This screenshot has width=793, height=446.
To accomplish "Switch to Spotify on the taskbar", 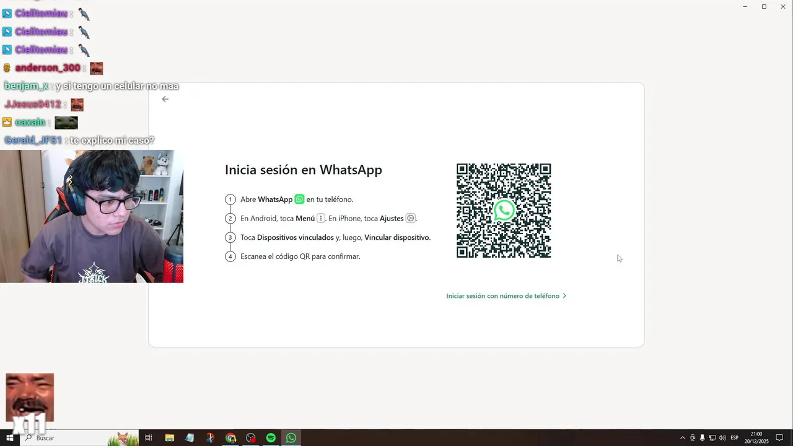I will tap(271, 438).
